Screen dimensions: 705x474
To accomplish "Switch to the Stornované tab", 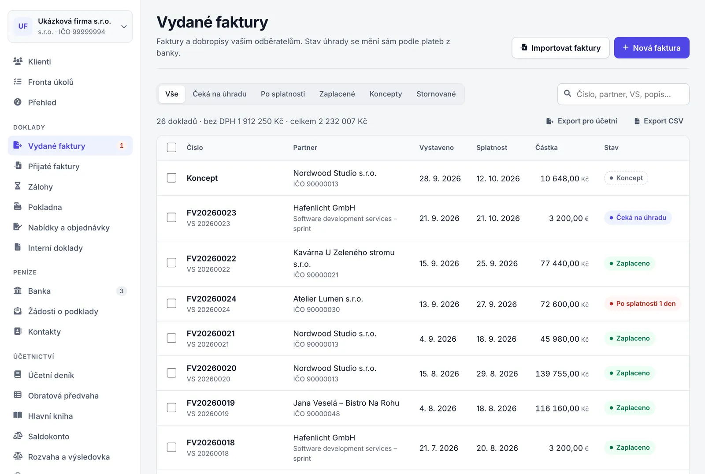I will (436, 94).
